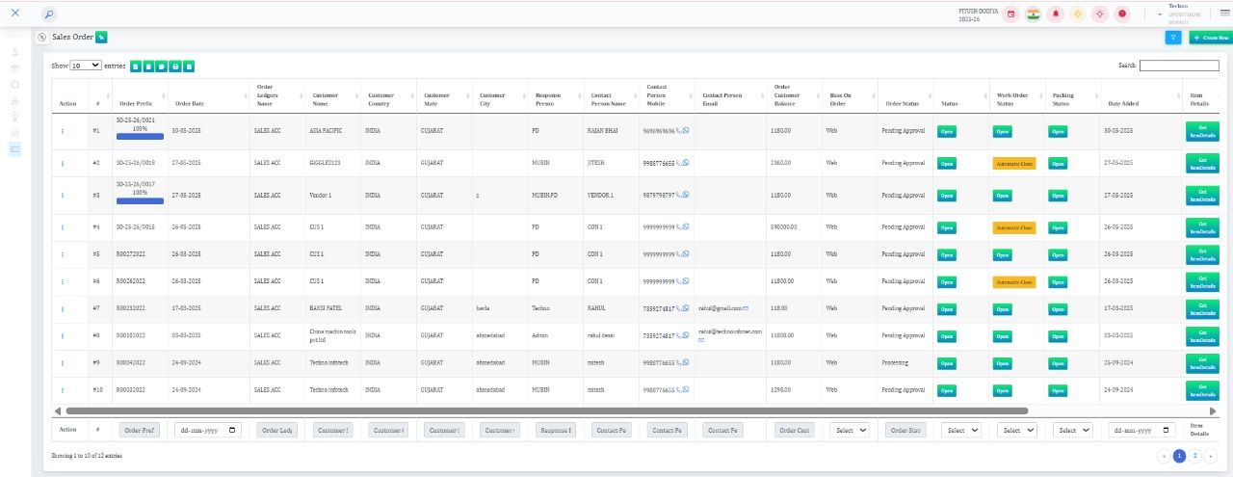The width and height of the screenshot is (1233, 477).
Task: Open action menu dots for row #4
Action: click(x=63, y=227)
